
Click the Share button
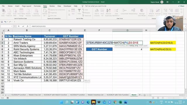coord(181,6)
